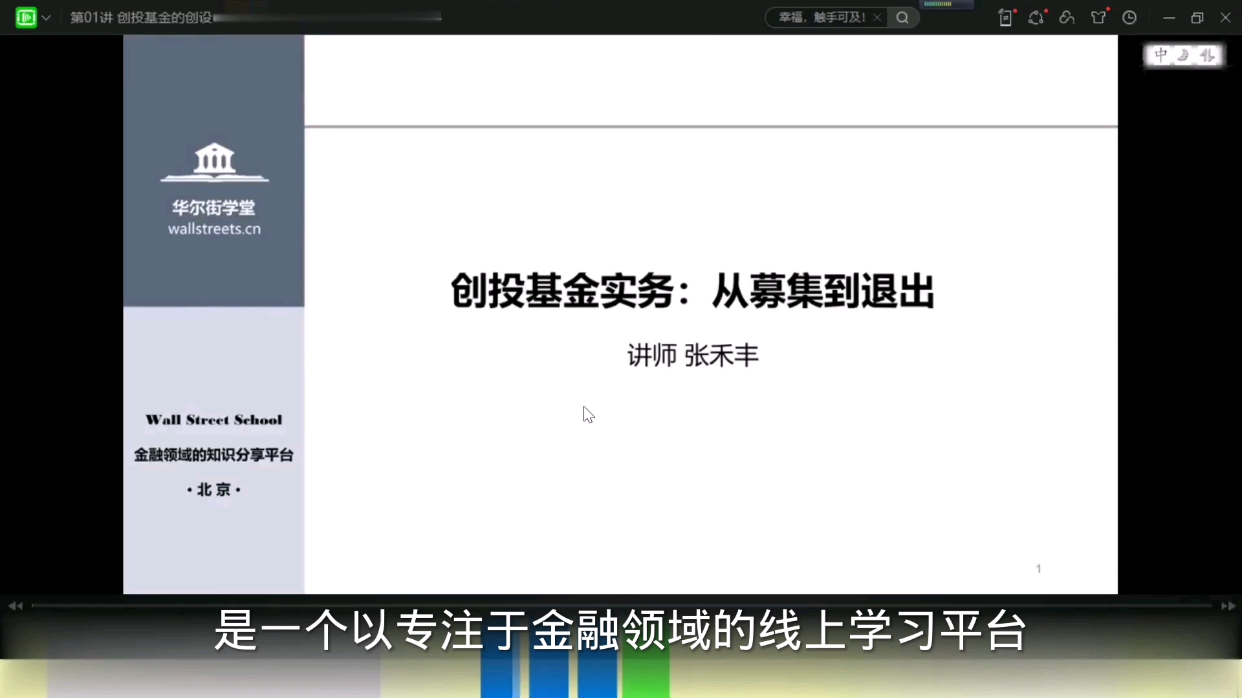
Task: Click the wallstreets.cn text on the slide
Action: [x=214, y=229]
